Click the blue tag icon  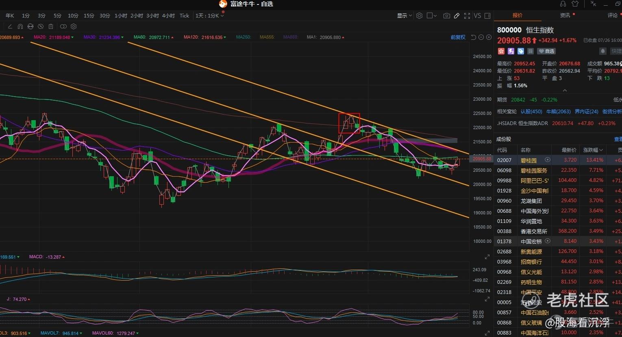[x=520, y=51]
